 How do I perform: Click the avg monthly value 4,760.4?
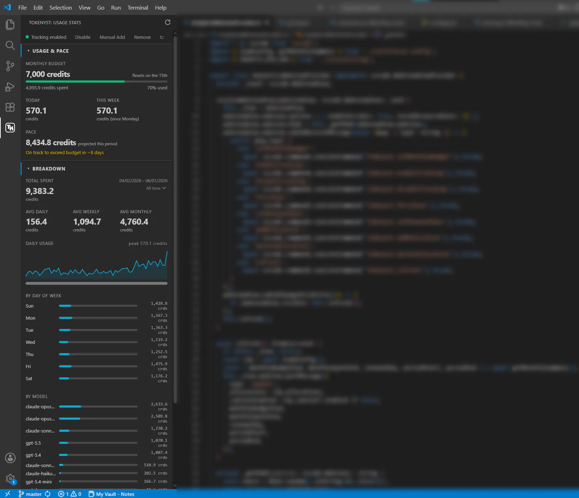134,222
